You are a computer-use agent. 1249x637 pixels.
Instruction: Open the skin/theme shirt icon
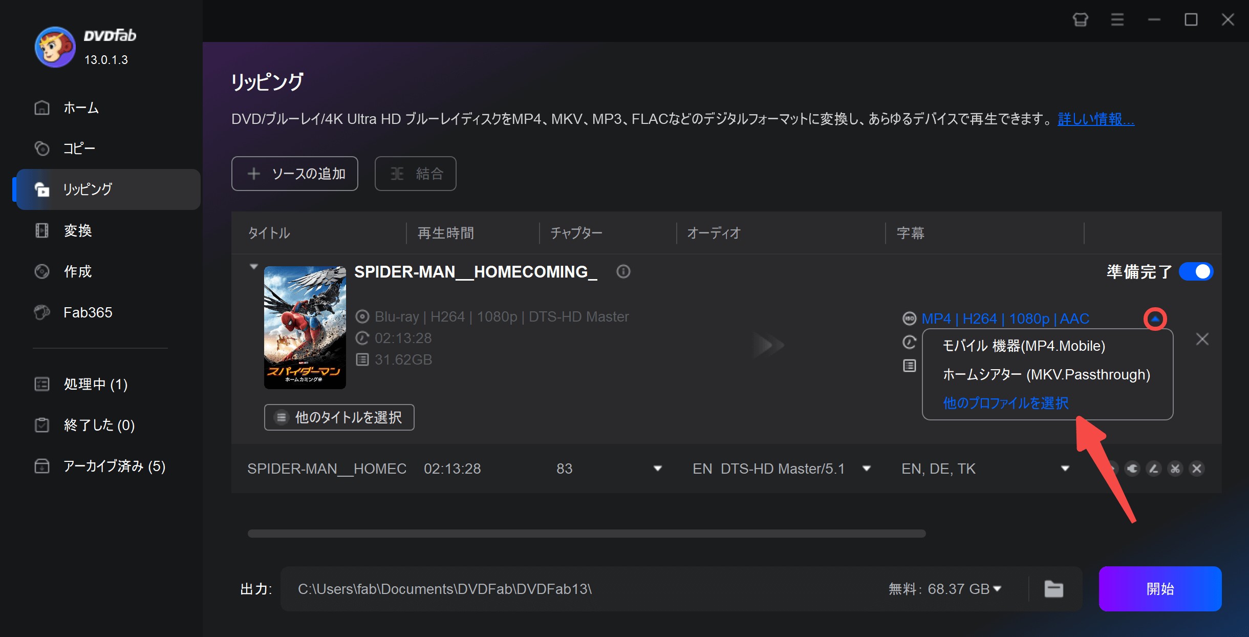tap(1081, 20)
